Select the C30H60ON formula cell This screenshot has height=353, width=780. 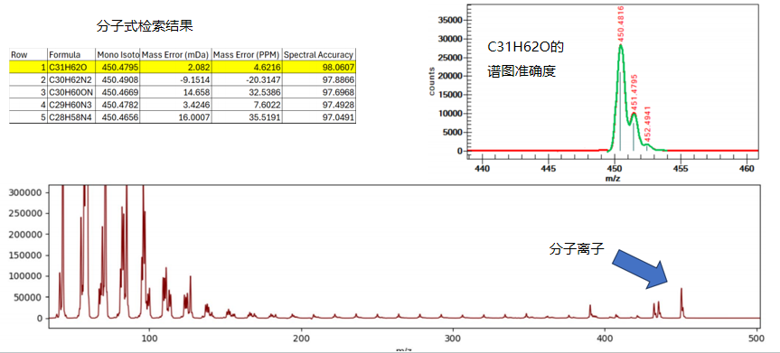[x=71, y=92]
